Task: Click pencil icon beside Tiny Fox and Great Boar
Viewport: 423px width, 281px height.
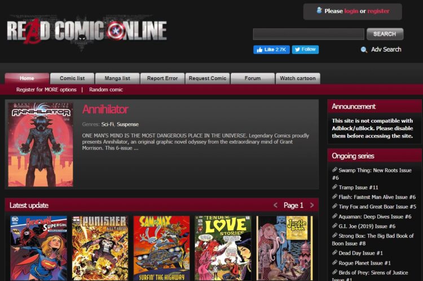Action: tap(334, 206)
